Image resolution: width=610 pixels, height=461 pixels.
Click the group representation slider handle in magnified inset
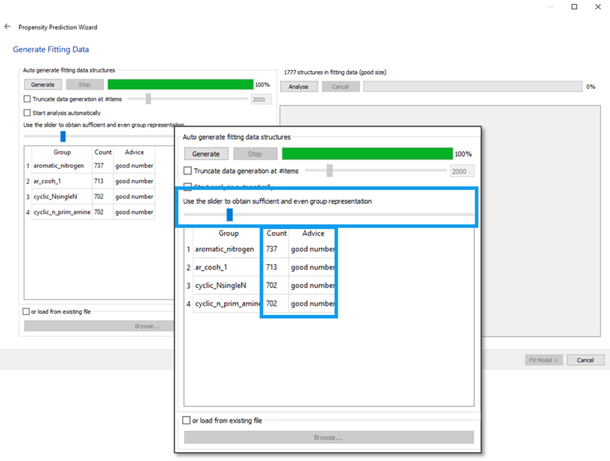tap(229, 215)
